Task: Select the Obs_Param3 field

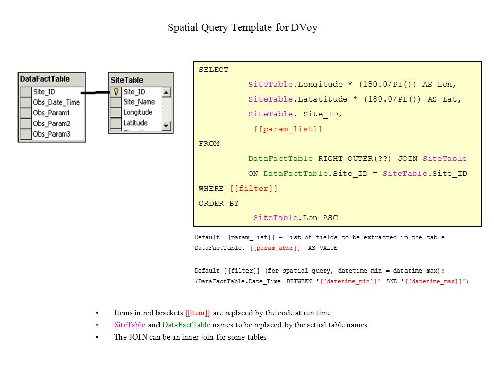Action: (x=51, y=134)
